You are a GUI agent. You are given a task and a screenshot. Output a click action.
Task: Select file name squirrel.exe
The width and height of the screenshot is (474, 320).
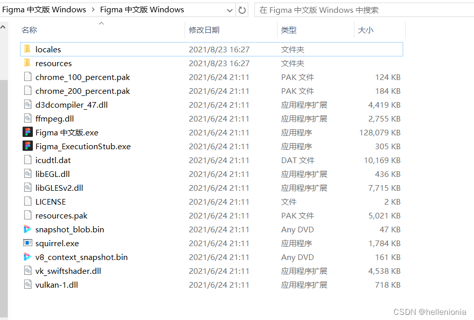(x=57, y=244)
